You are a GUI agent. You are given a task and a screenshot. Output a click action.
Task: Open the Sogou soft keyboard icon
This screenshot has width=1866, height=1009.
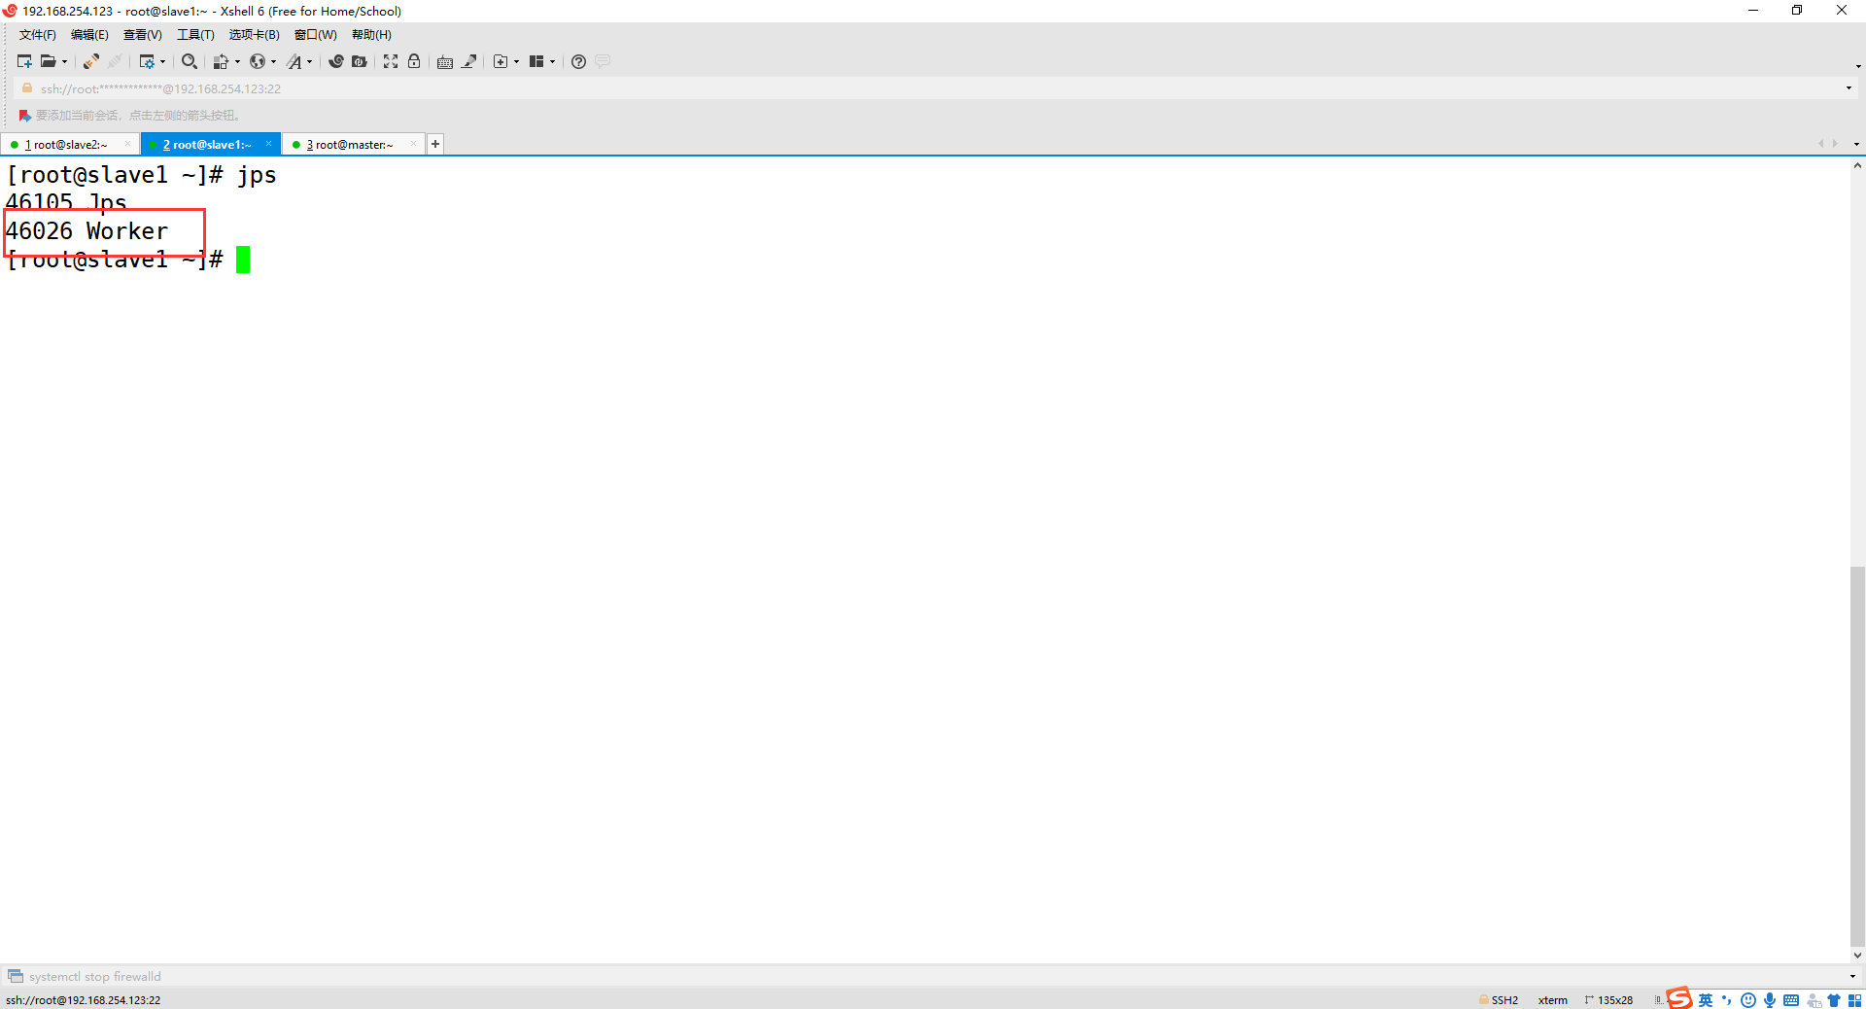1791,1000
